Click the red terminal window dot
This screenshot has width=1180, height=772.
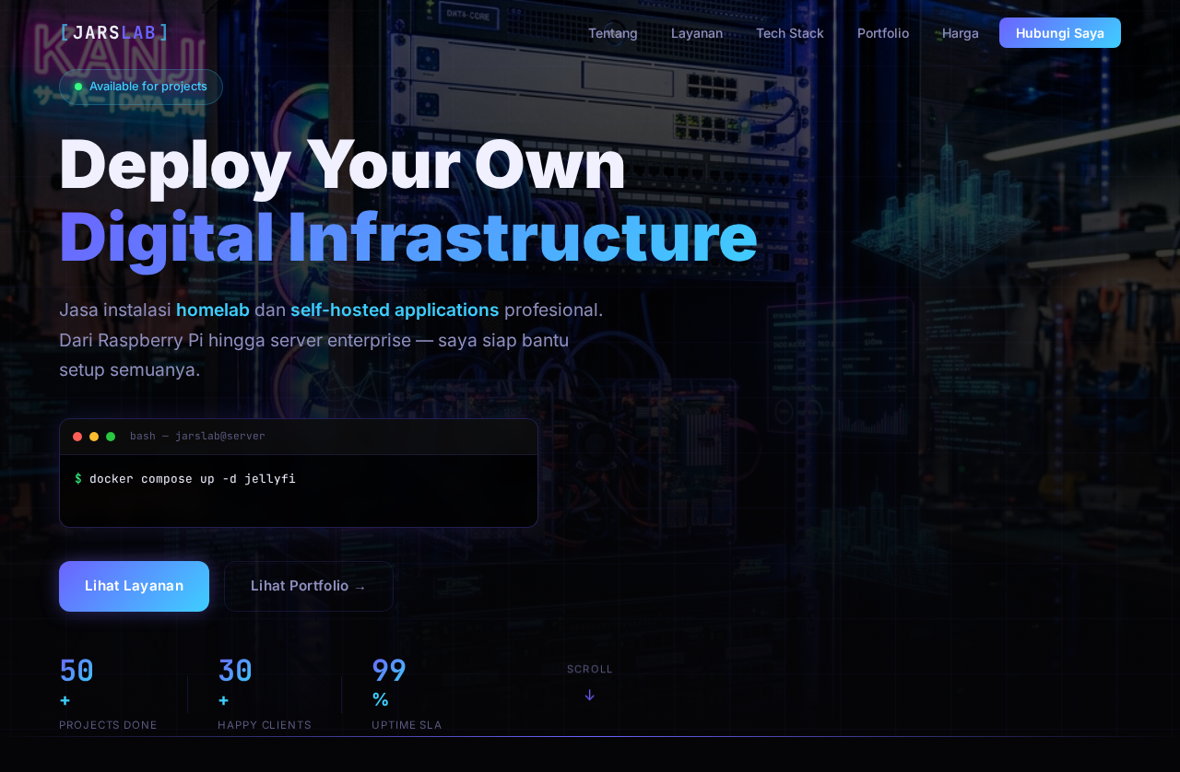pos(77,437)
